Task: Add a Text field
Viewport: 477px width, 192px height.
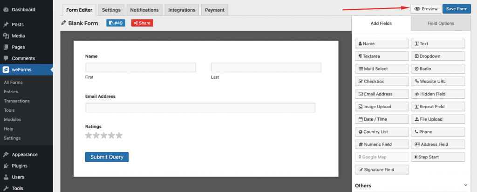Action: tap(438, 43)
